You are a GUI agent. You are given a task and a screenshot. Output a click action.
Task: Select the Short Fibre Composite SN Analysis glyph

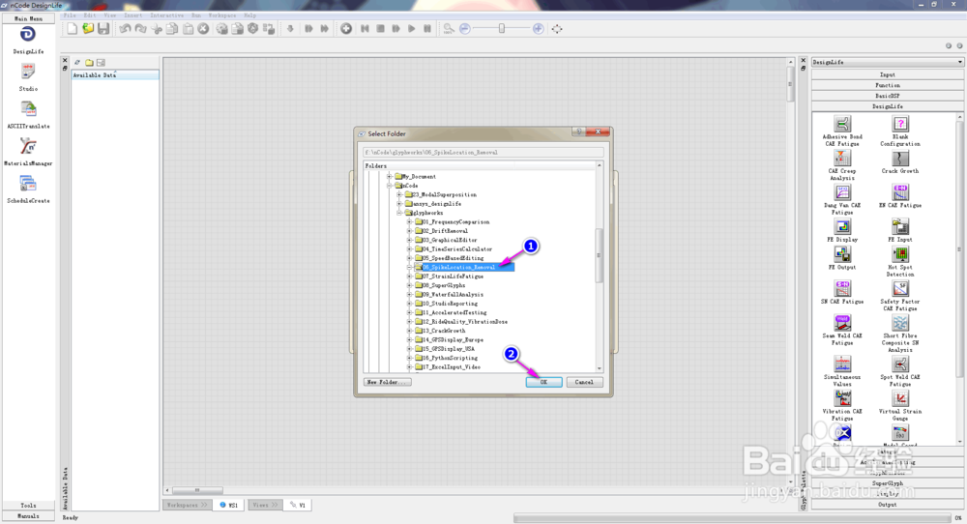click(900, 334)
